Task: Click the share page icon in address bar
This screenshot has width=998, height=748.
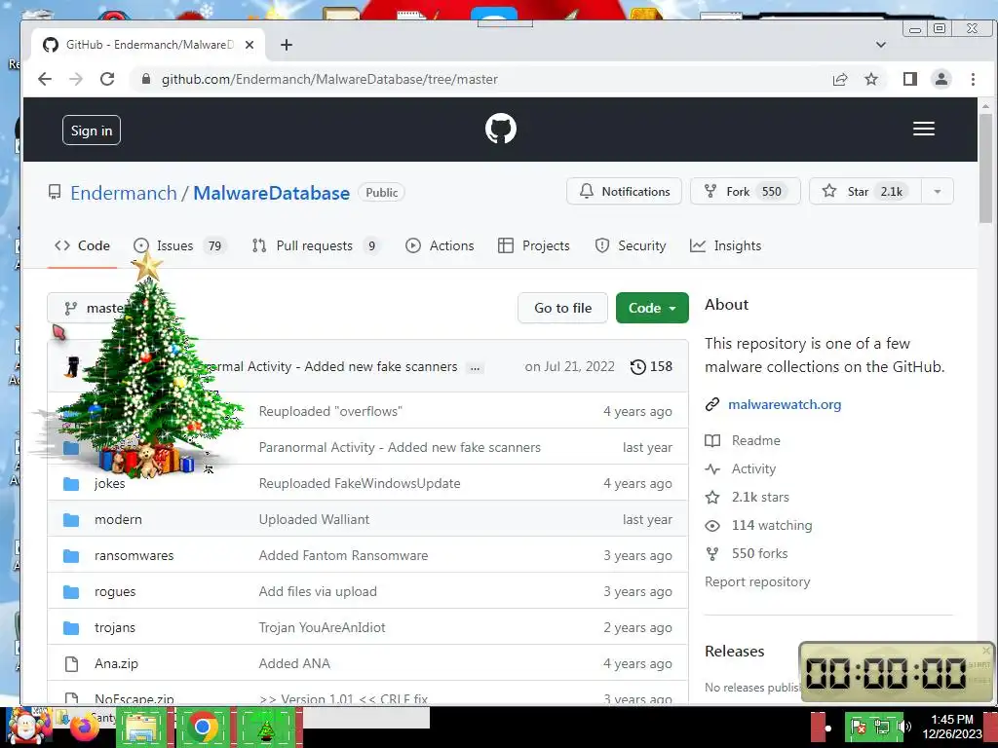Action: pos(840,79)
